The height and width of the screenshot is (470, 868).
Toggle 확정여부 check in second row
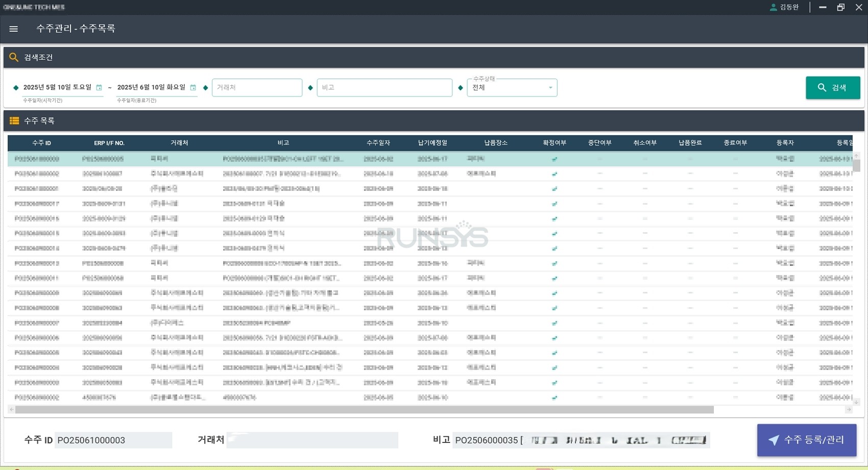[554, 174]
